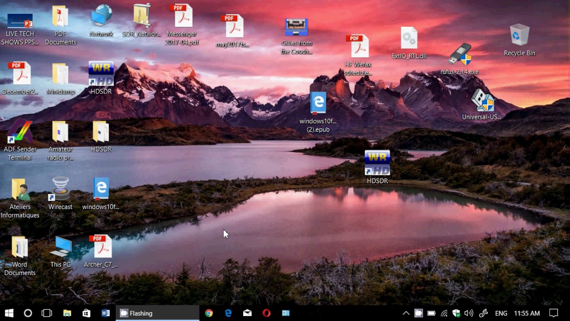This screenshot has height=321, width=570.
Task: Open Microsoft Store from the taskbar
Action: 86,313
